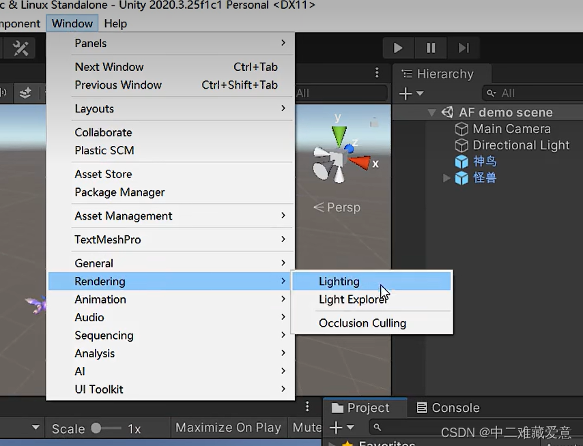
Task: Expand General submenu
Action: [x=171, y=263]
